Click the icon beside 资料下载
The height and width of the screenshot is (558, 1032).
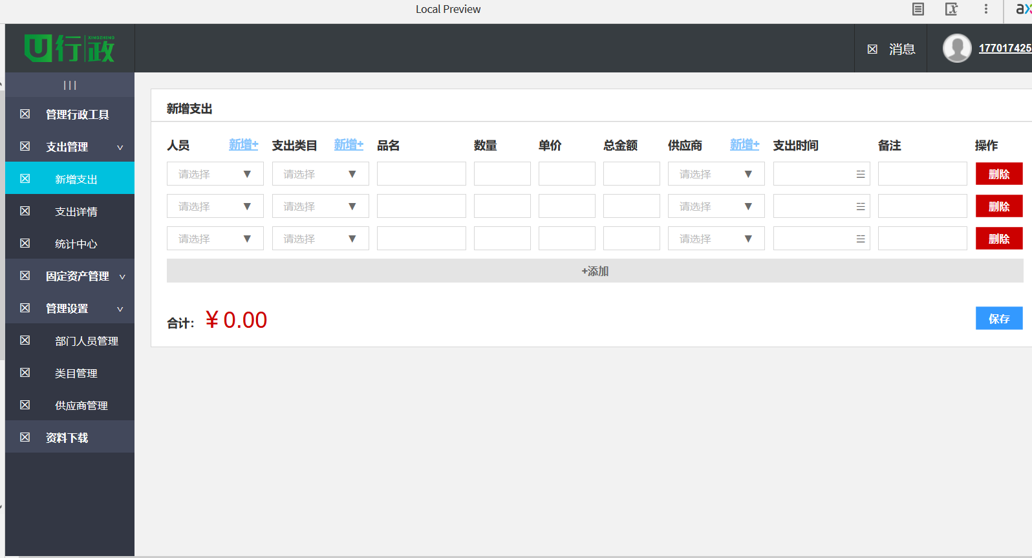25,437
